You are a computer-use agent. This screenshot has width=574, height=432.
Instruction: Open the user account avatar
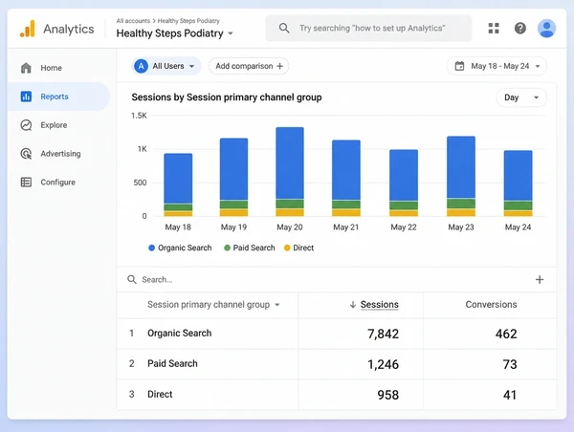546,28
